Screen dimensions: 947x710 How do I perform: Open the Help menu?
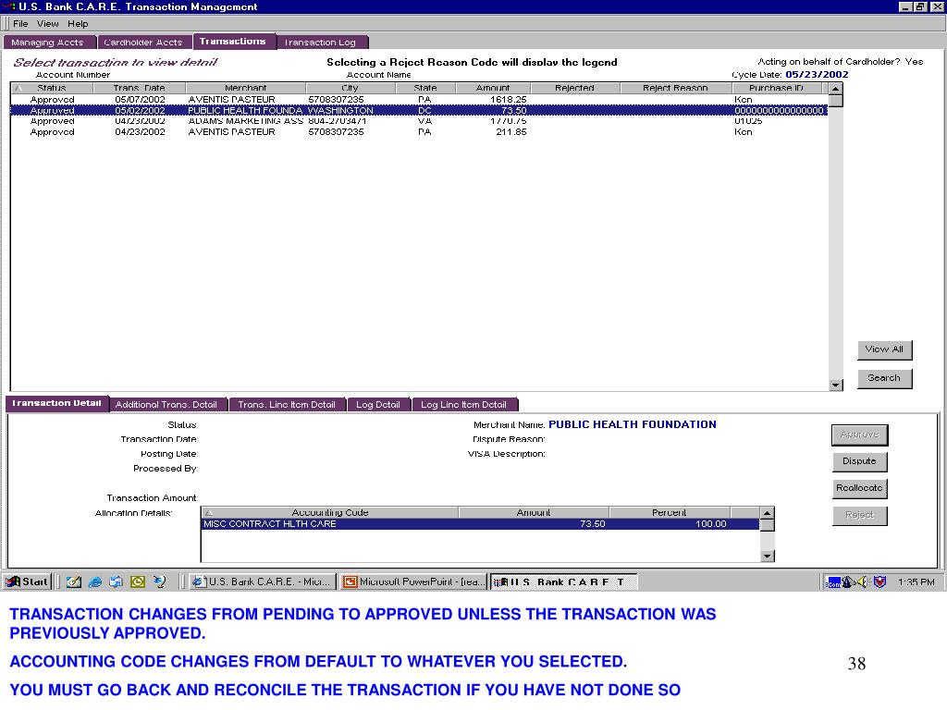(x=78, y=23)
